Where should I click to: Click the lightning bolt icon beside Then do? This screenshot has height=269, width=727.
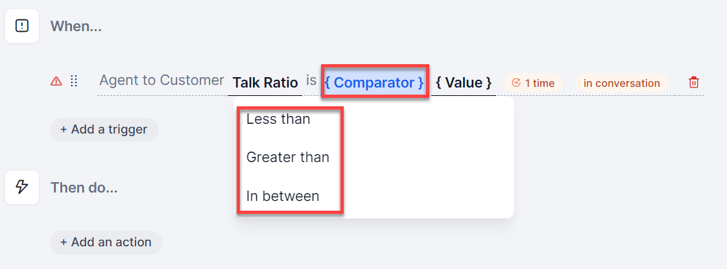tap(22, 187)
